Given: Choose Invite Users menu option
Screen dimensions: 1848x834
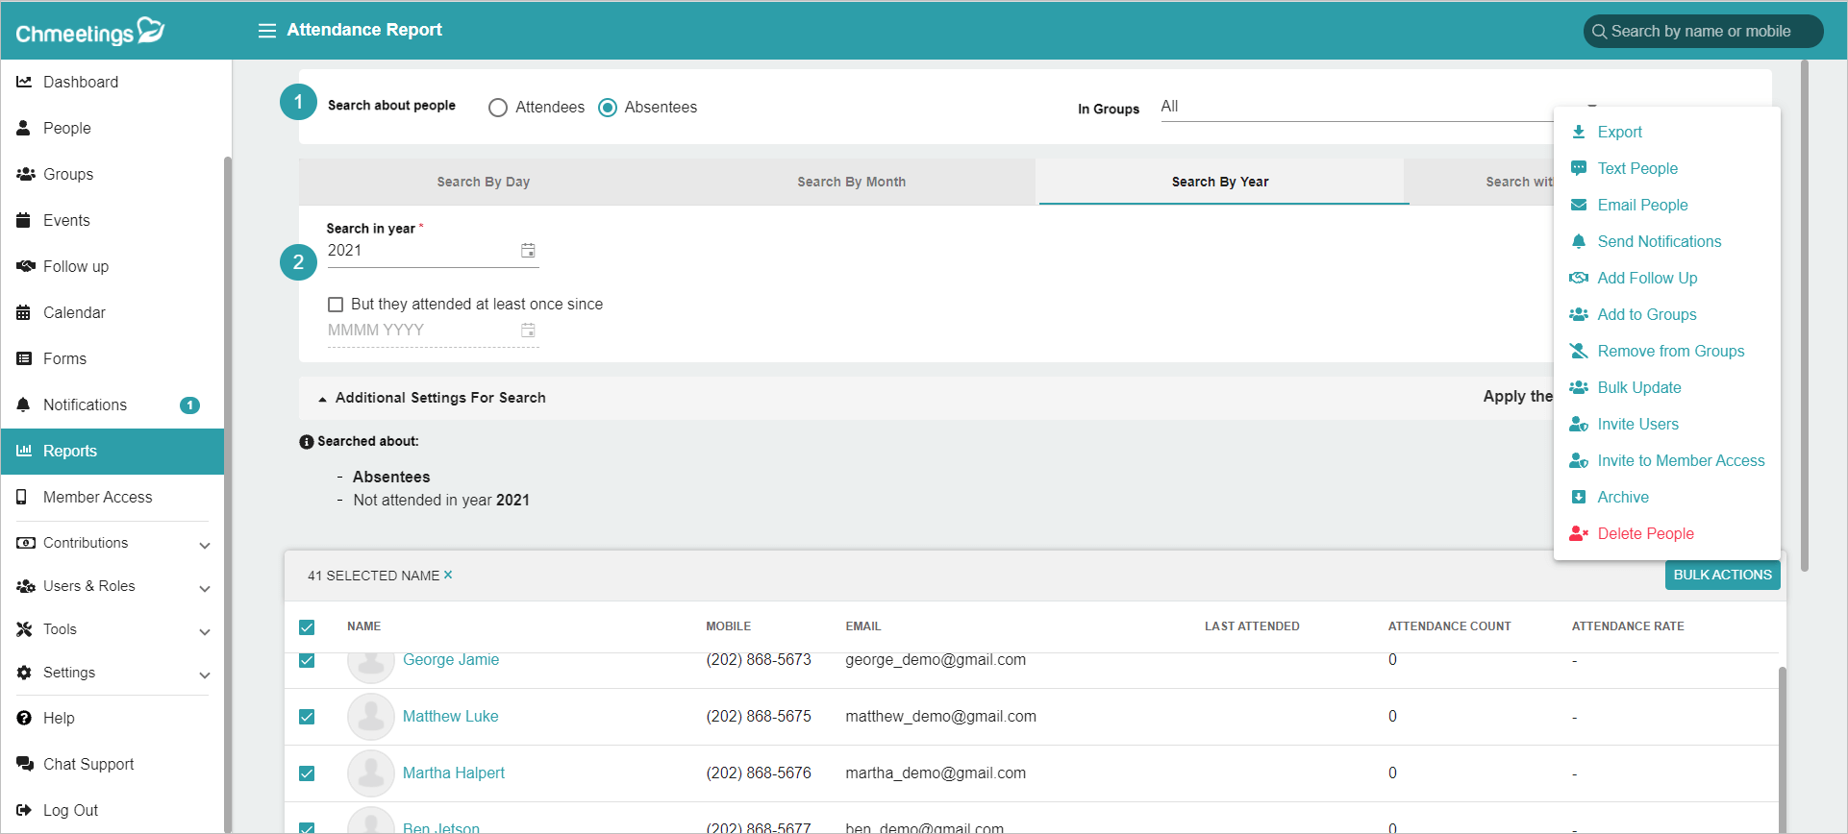Looking at the screenshot, I should pos(1637,424).
